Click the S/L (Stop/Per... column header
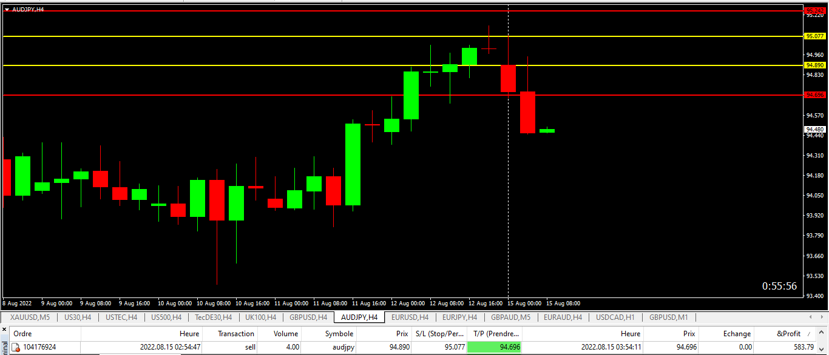 439,334
